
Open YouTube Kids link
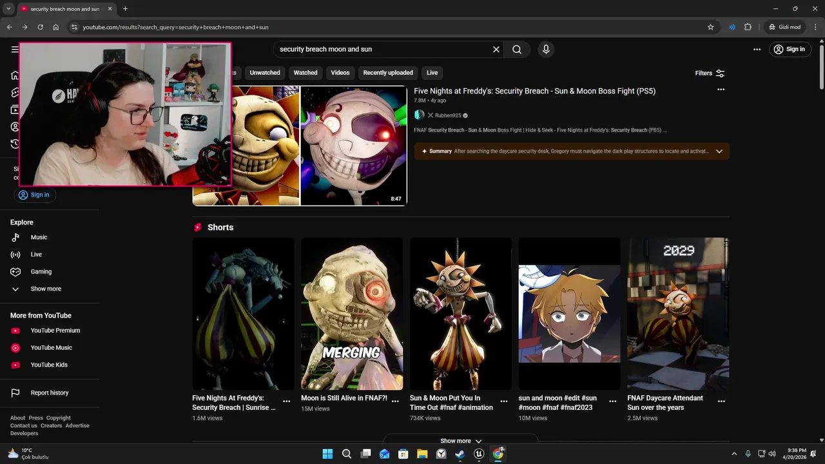[x=50, y=365]
